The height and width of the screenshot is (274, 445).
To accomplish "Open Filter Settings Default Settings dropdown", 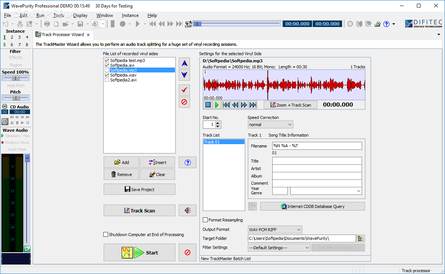I will (x=279, y=248).
